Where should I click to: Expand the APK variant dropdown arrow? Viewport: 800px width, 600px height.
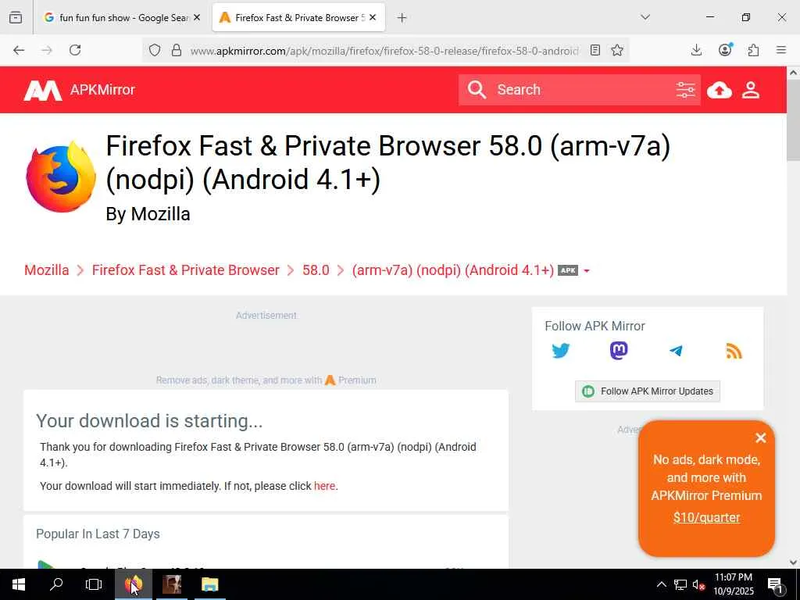[x=587, y=271]
